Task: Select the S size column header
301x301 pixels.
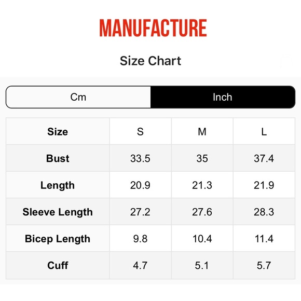Action: 140,132
